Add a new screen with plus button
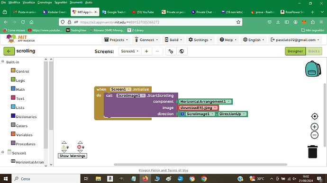This screenshot has width=327, height=183. point(146,51)
